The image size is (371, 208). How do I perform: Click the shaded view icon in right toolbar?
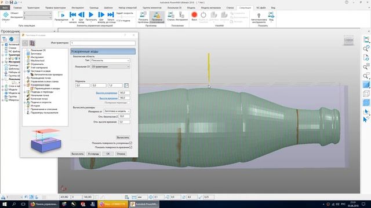point(366,85)
